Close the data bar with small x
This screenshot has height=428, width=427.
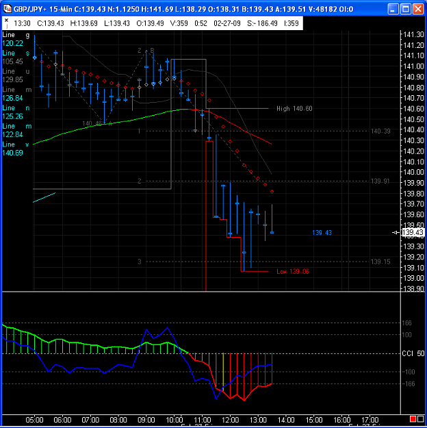[x=7, y=20]
